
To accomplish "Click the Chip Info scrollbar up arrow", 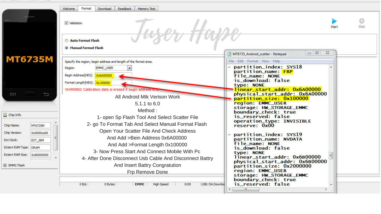I will (56, 122).
